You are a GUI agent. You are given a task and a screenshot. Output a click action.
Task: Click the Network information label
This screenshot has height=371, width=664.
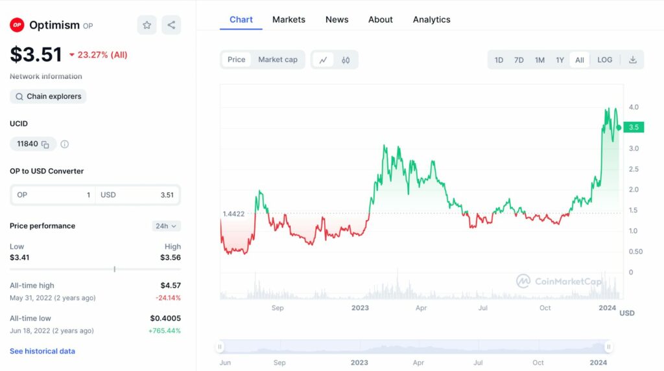46,76
